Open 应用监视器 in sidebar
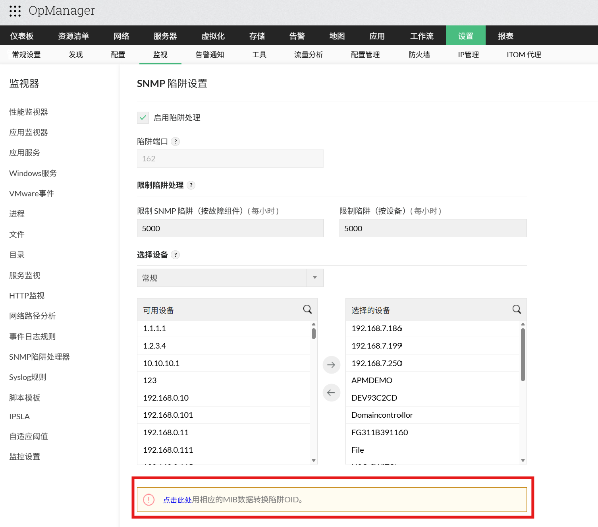Viewport: 598px width, 527px height. click(x=29, y=132)
